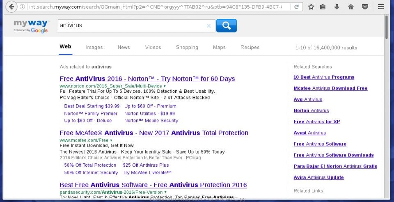Viewport: 394px width, 202px height.
Task: Click the Pocket save icon
Action: coord(364,7)
